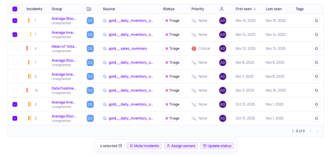Click the next page arrow
Screen dimensions: 329x157
tap(317, 131)
